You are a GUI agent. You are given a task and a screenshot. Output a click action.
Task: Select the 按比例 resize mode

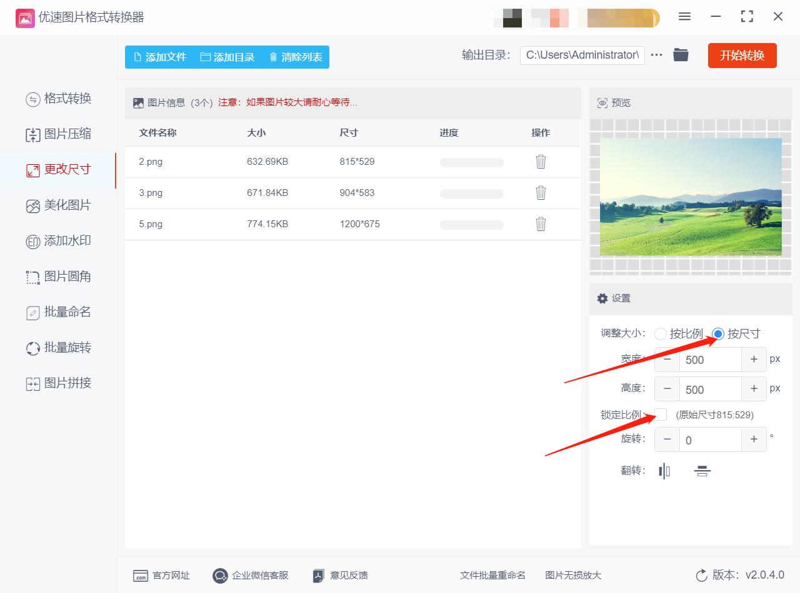[661, 333]
